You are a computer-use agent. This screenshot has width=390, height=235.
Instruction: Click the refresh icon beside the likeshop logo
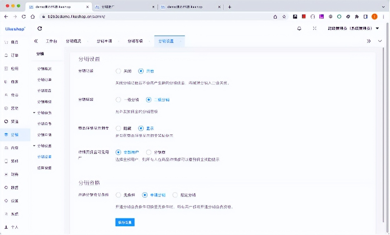point(40,28)
